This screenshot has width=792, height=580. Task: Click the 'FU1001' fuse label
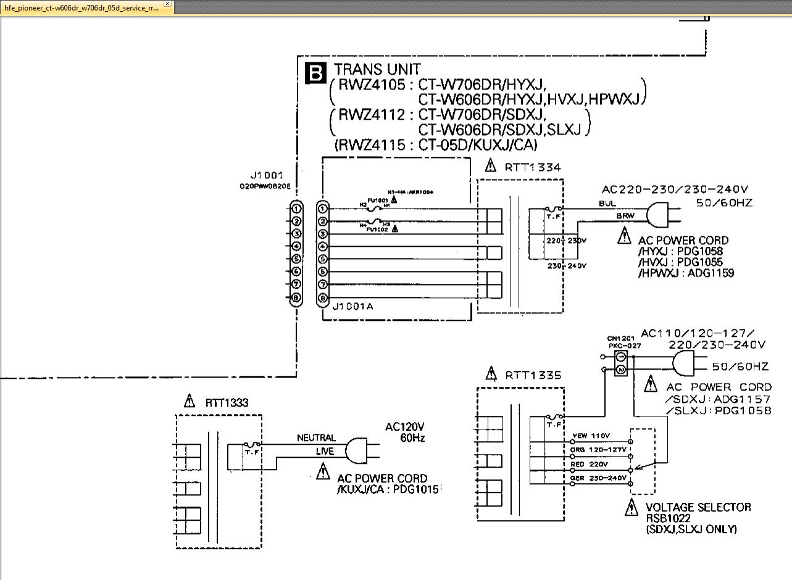378,200
